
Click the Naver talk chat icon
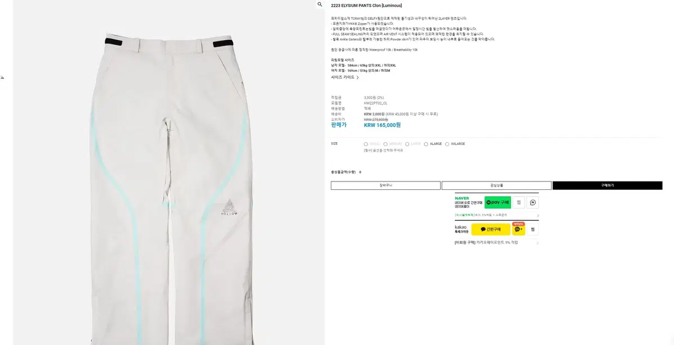[x=533, y=202]
